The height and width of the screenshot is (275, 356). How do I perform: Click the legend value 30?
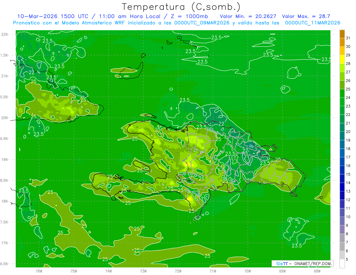point(348,47)
